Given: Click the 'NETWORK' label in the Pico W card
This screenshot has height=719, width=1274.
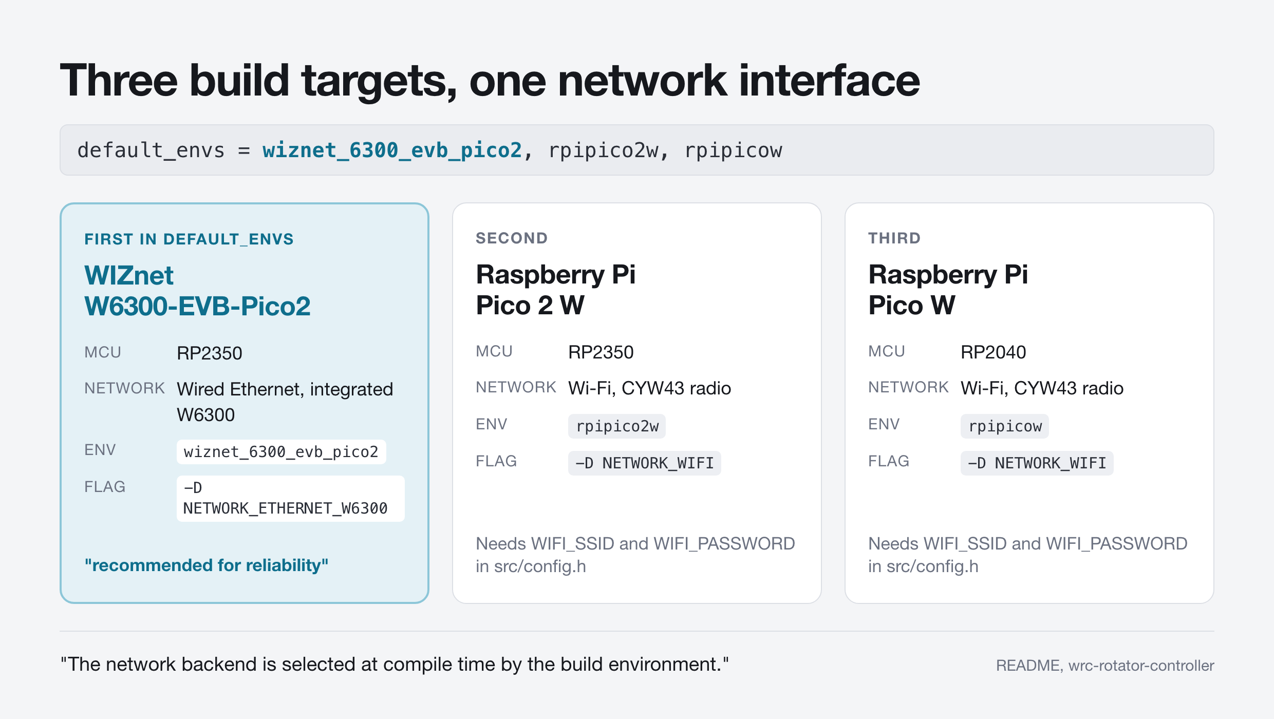Looking at the screenshot, I should 908,387.
